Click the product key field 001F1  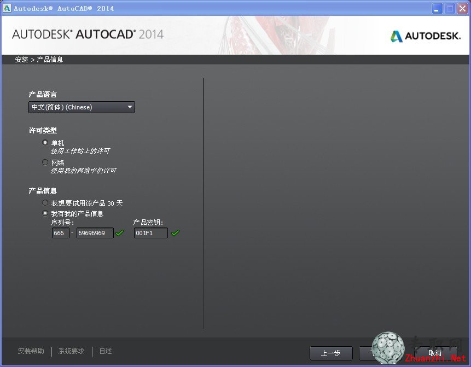(151, 233)
